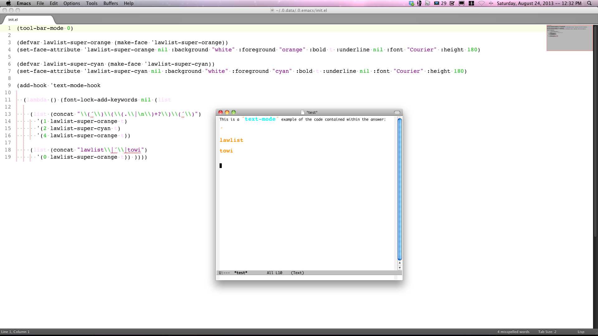Click the checkbox task menu bar icon

coord(452,3)
